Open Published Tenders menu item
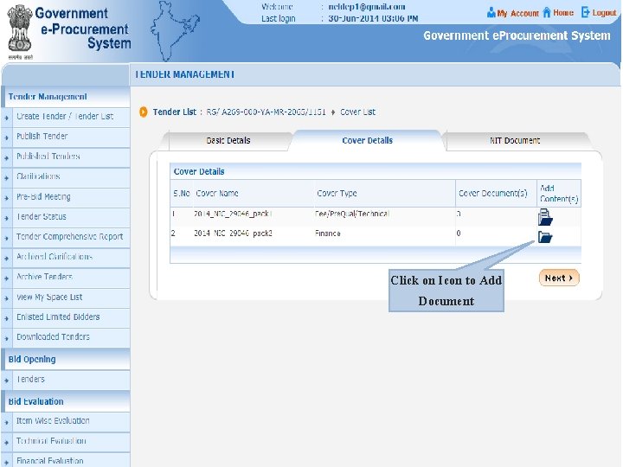Viewport: 623px width, 467px height. tap(48, 156)
